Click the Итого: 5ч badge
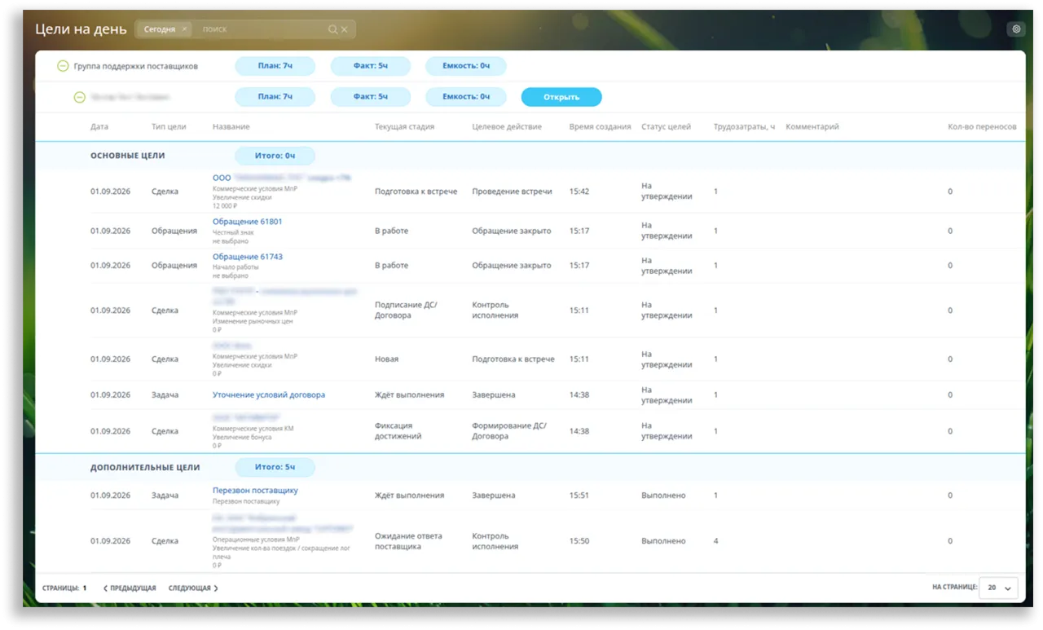Image resolution: width=1043 pixels, height=630 pixels. pyautogui.click(x=275, y=468)
